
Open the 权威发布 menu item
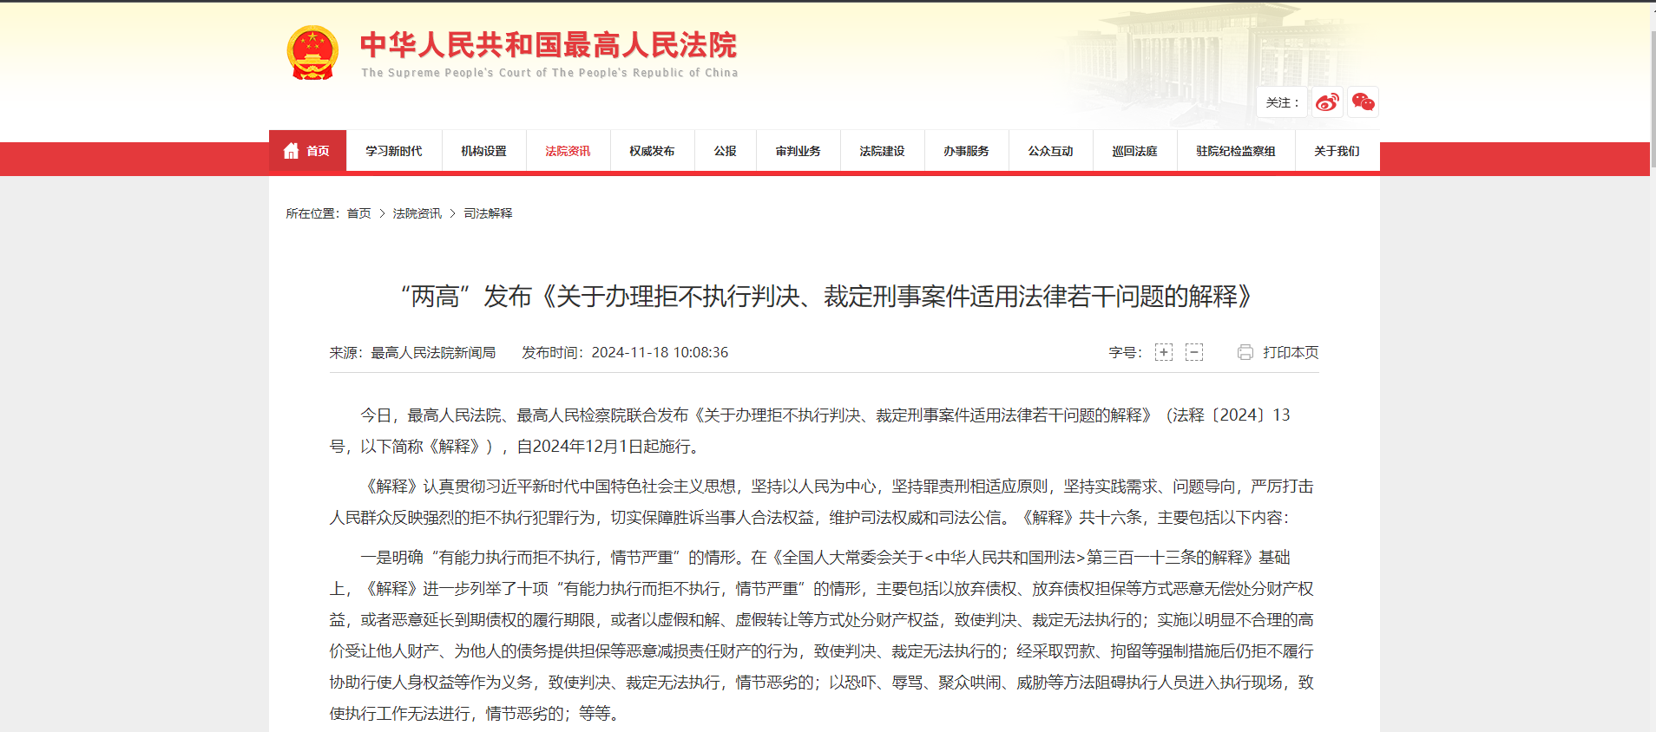[x=652, y=151]
